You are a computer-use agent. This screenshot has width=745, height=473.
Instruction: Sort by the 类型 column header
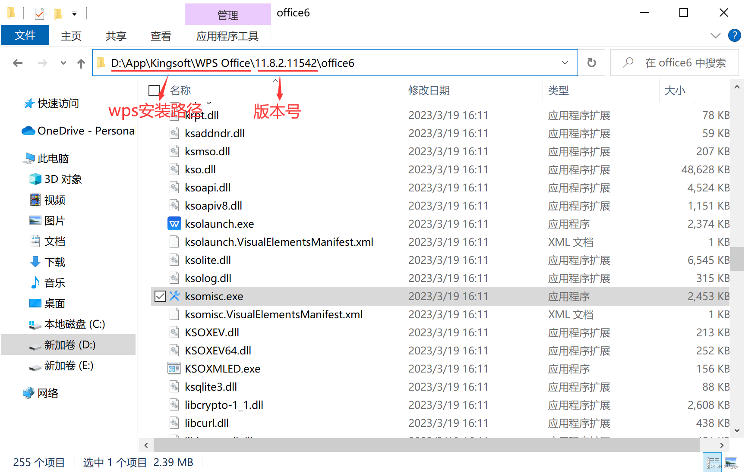coord(559,91)
